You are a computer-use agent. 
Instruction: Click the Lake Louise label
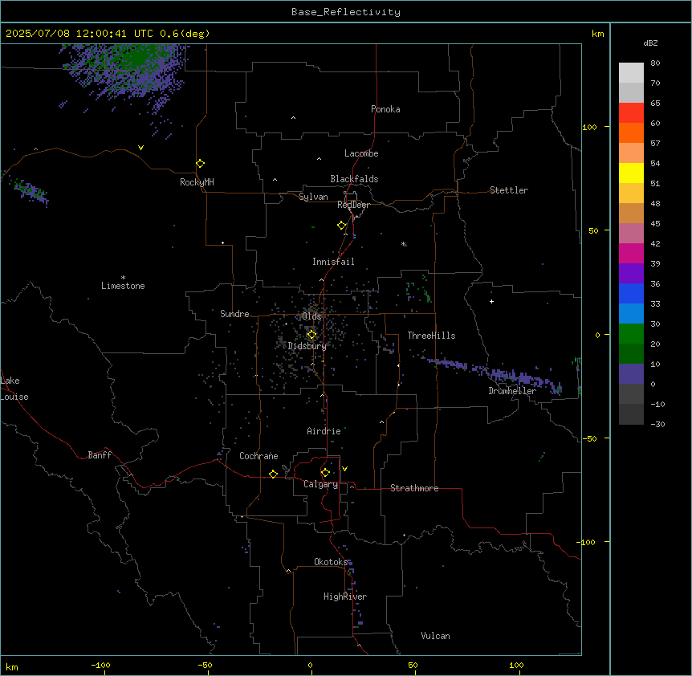(14, 389)
